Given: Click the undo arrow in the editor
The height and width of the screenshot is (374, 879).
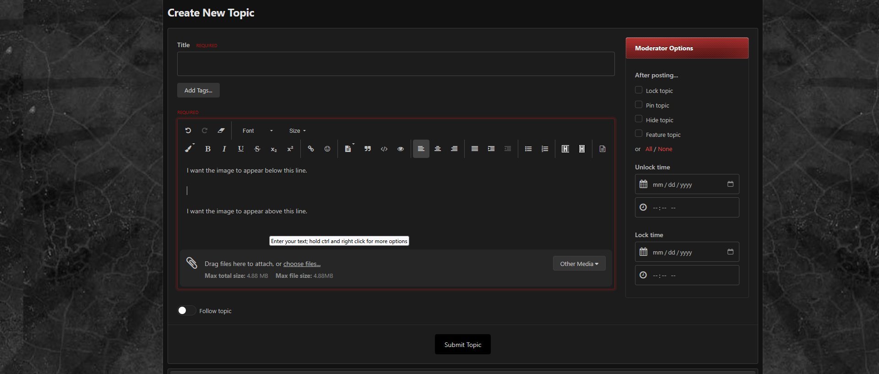Looking at the screenshot, I should [x=188, y=130].
